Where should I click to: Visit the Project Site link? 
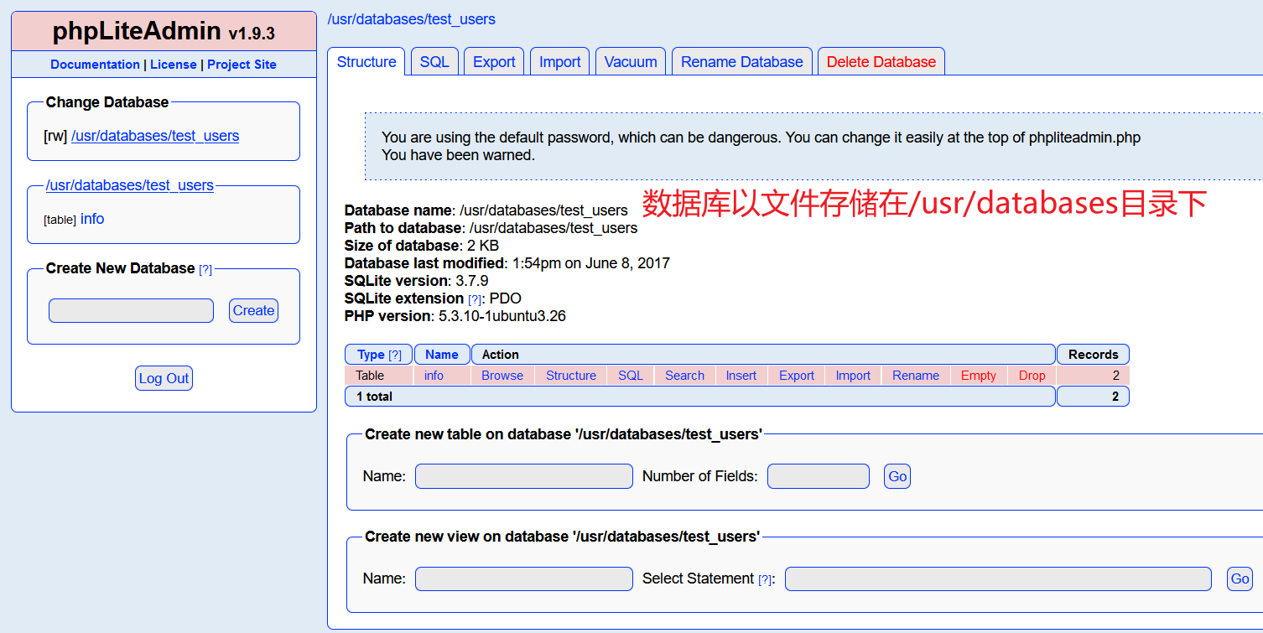(x=242, y=65)
